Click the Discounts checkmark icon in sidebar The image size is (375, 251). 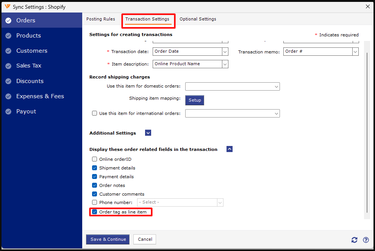pyautogui.click(x=8, y=81)
